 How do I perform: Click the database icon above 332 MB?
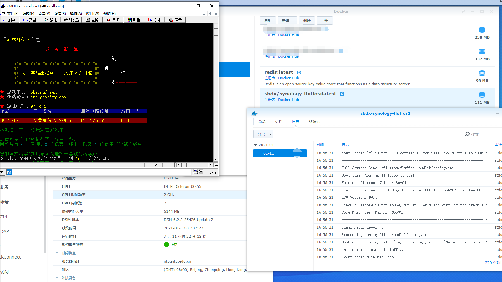click(482, 52)
